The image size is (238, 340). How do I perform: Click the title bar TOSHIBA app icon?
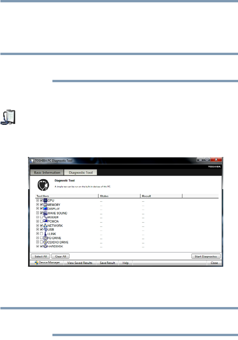pyautogui.click(x=32, y=161)
